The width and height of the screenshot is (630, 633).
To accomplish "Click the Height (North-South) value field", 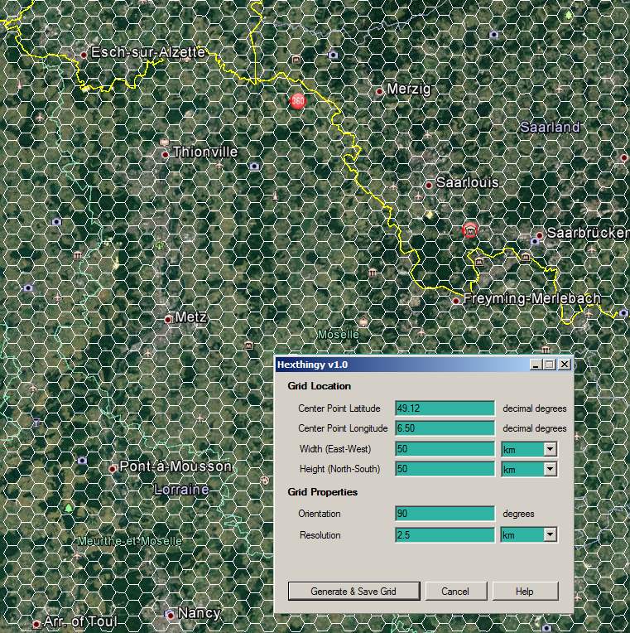I will (x=445, y=469).
